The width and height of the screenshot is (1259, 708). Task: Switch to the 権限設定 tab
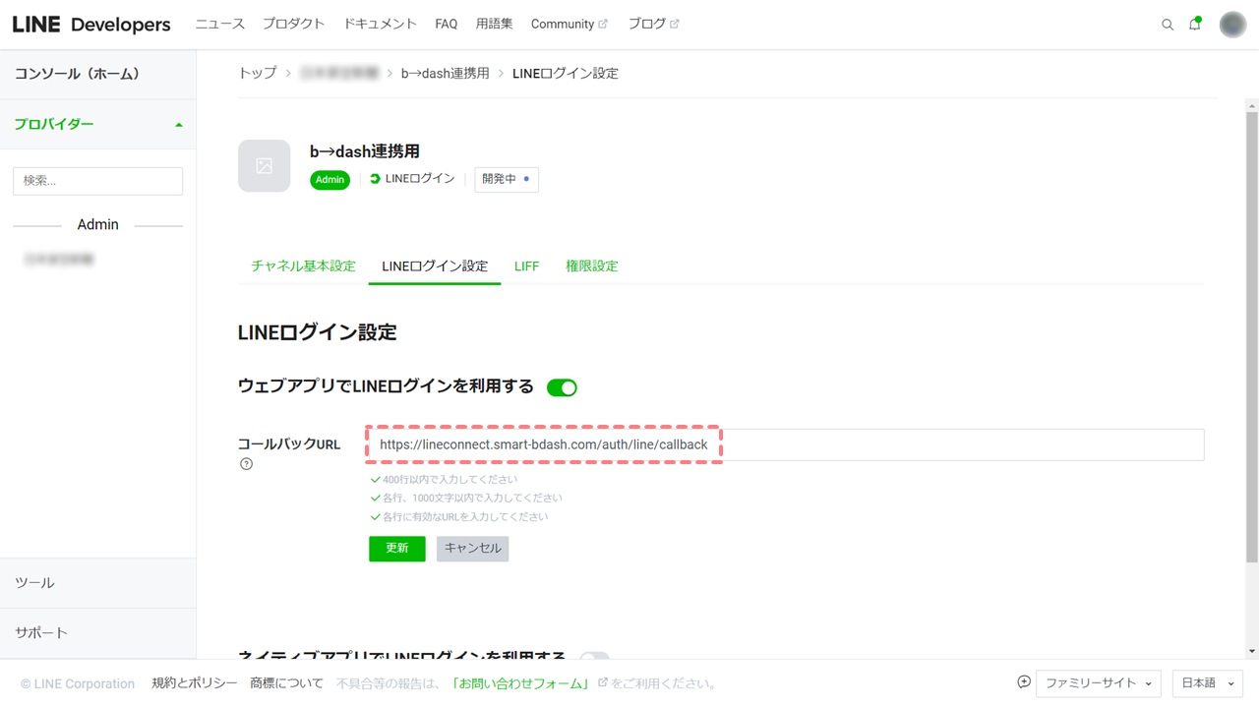click(x=591, y=266)
